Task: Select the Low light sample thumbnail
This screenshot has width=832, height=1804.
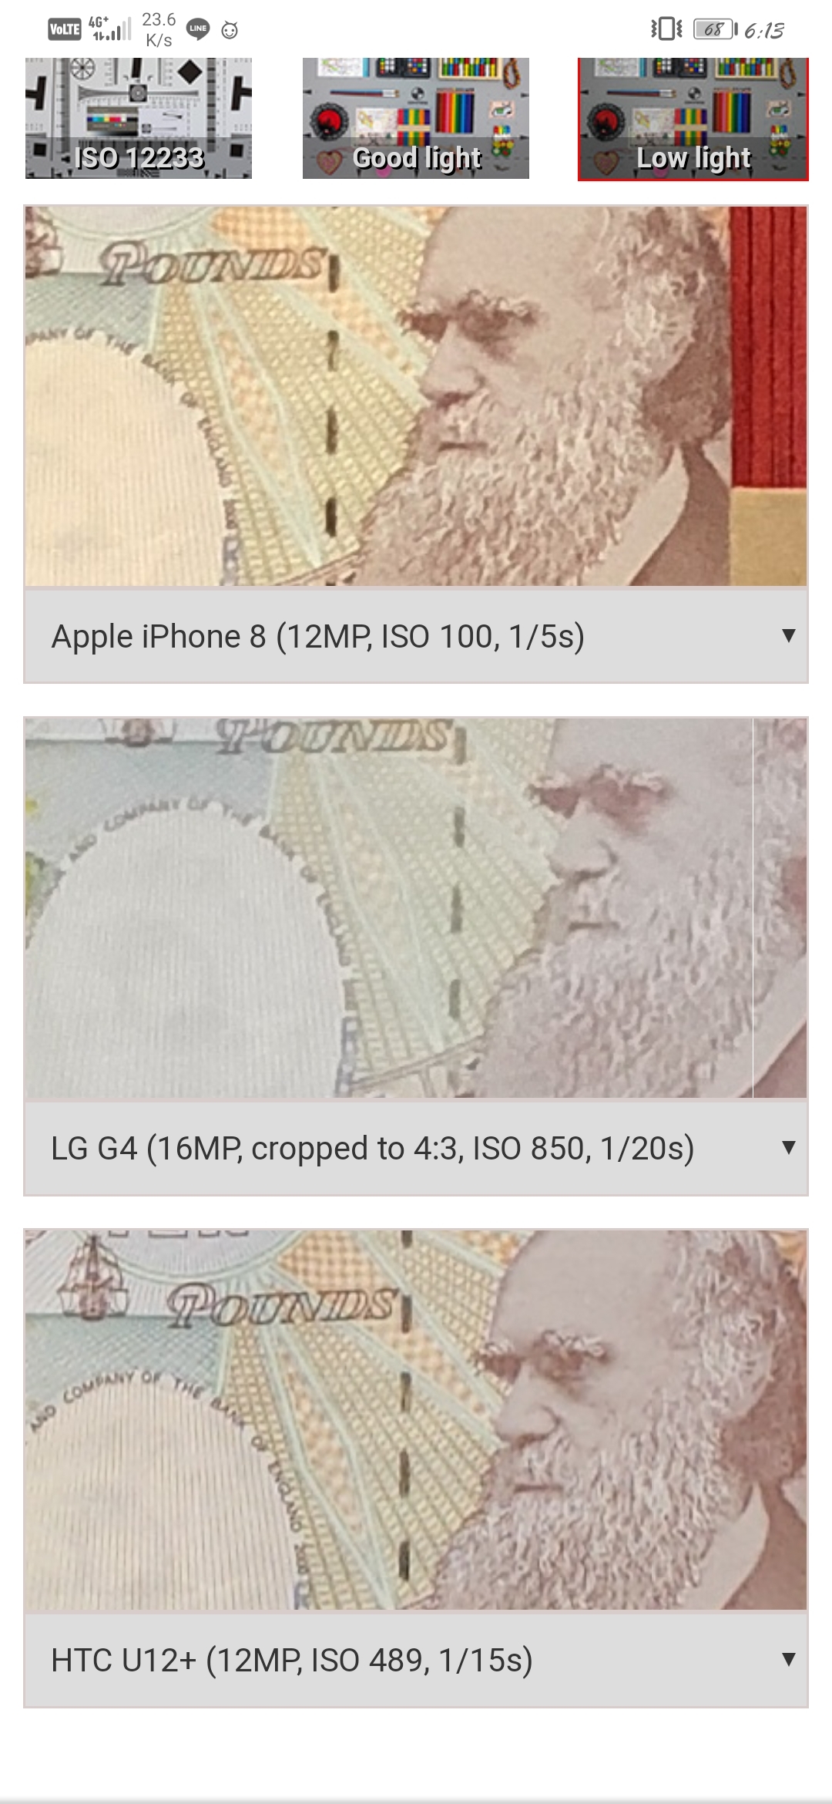Action: pyautogui.click(x=693, y=119)
